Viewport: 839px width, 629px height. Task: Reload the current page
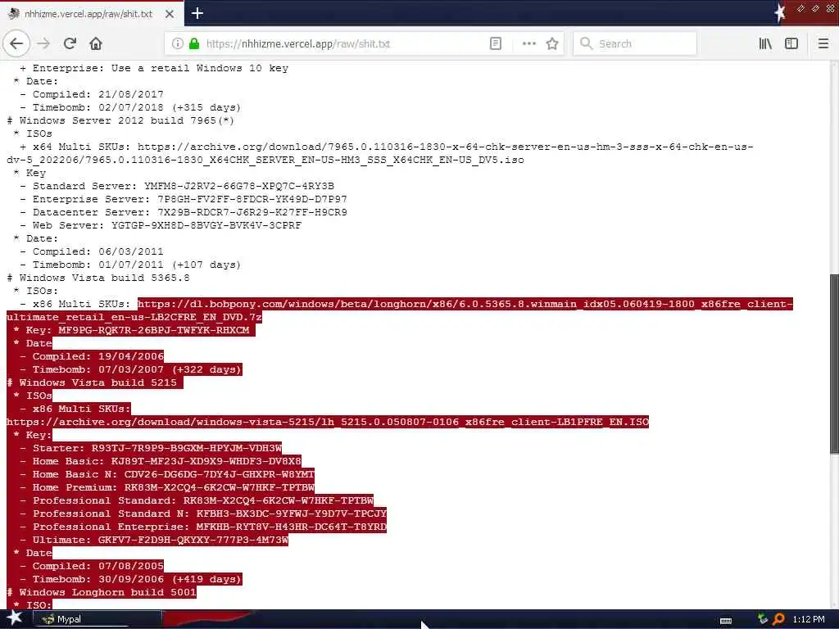pyautogui.click(x=70, y=44)
